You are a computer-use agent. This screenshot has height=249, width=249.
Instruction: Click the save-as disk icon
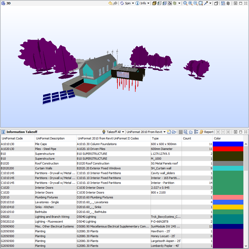click(x=185, y=132)
